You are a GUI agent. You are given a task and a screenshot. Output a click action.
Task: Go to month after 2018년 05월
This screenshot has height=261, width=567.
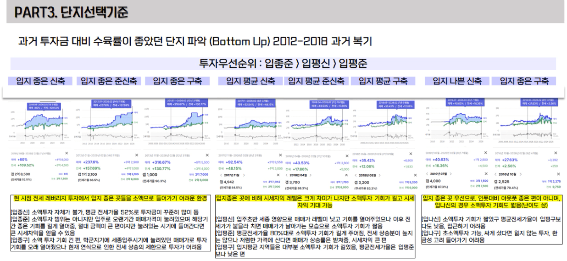379,175
